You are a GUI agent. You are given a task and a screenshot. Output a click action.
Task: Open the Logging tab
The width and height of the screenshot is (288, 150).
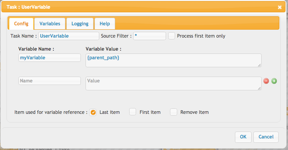click(x=80, y=24)
